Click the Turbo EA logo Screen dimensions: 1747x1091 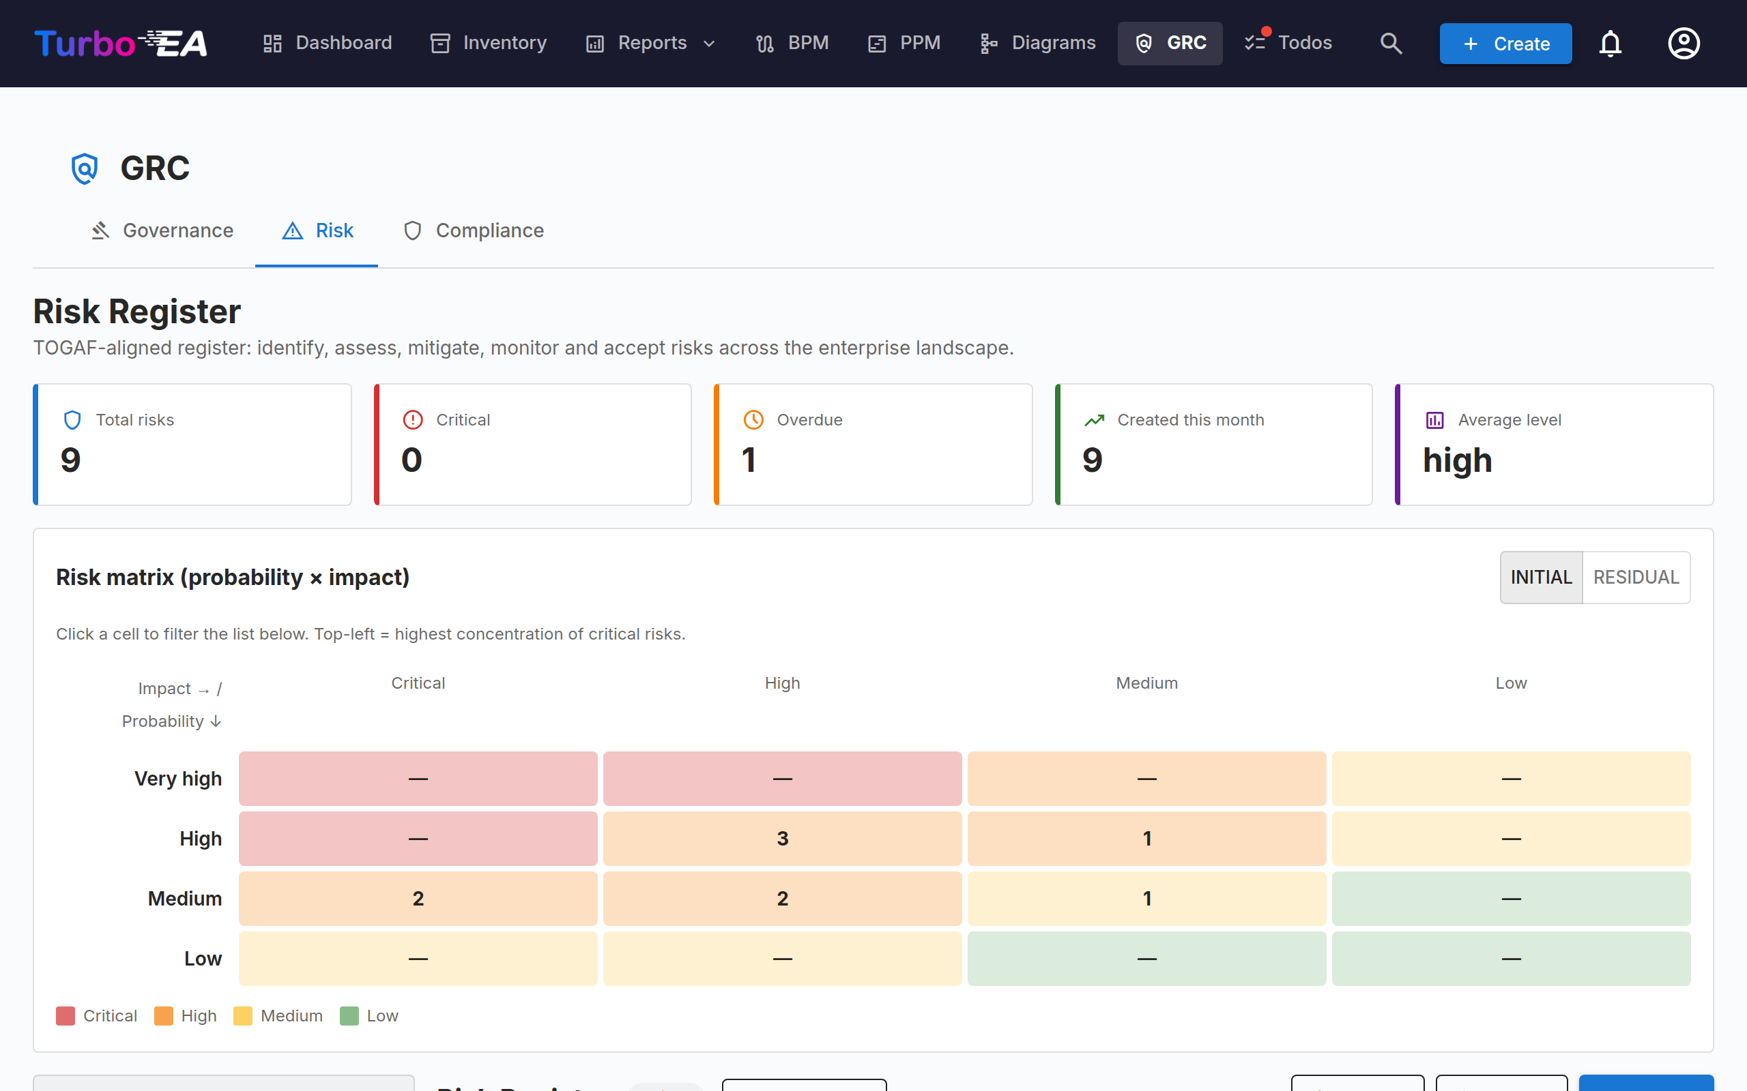pos(121,43)
